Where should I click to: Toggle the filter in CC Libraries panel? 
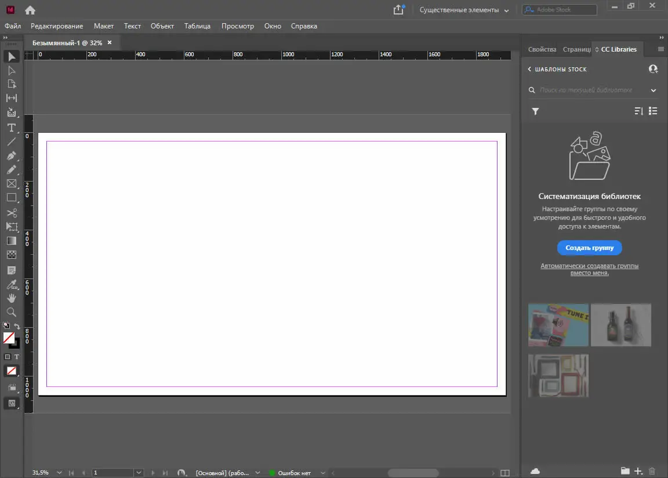[x=535, y=111]
